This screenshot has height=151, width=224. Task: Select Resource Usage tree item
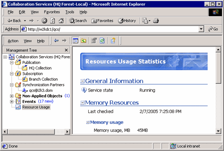tap(36, 107)
